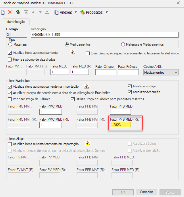This screenshot has width=184, height=197.
Task: Expand the Processos dropdown arrow
Action: pyautogui.click(x=107, y=12)
